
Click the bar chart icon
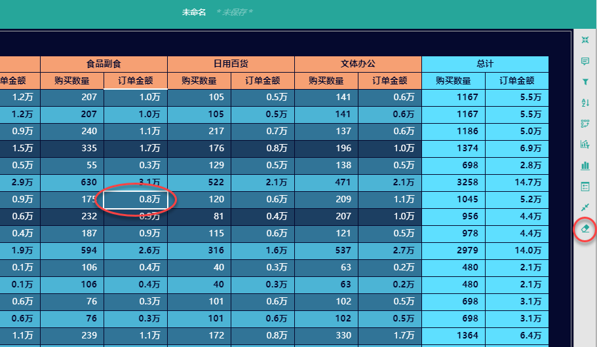[585, 166]
